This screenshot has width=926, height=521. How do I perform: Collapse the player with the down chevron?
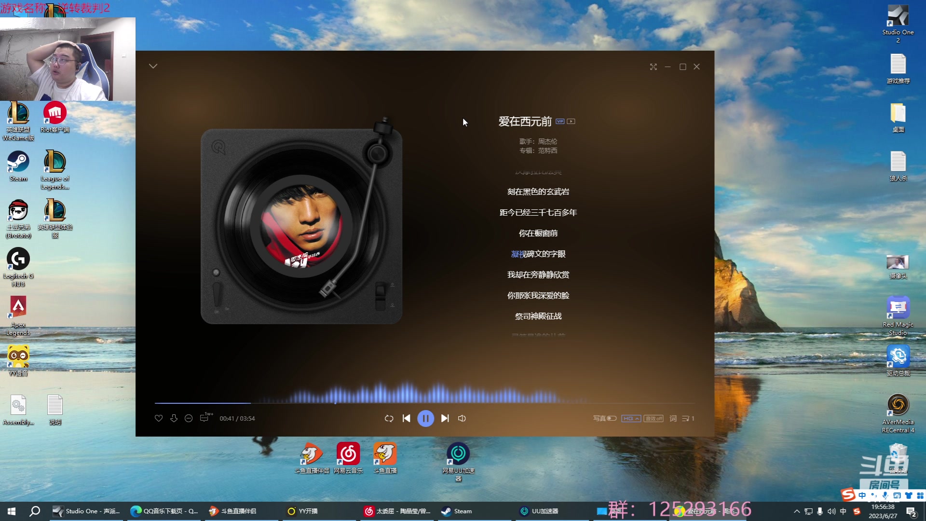(153, 66)
